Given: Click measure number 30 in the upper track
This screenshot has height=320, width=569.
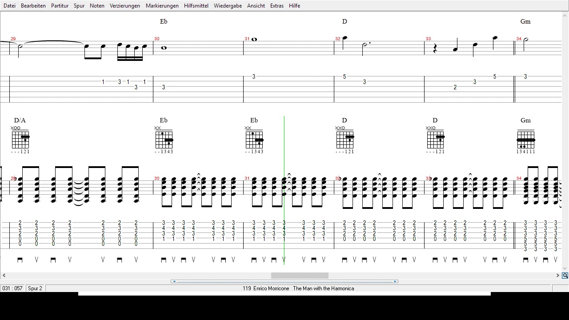Looking at the screenshot, I should tap(156, 39).
